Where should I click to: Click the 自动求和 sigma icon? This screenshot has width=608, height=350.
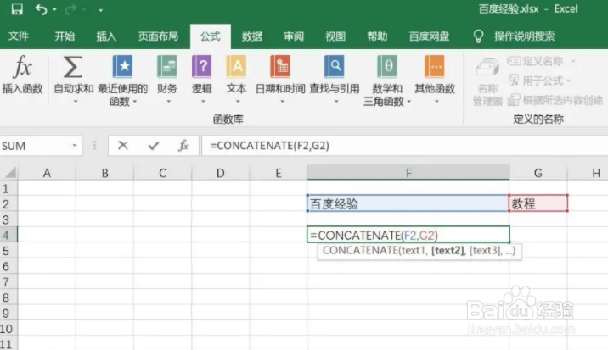coord(73,67)
